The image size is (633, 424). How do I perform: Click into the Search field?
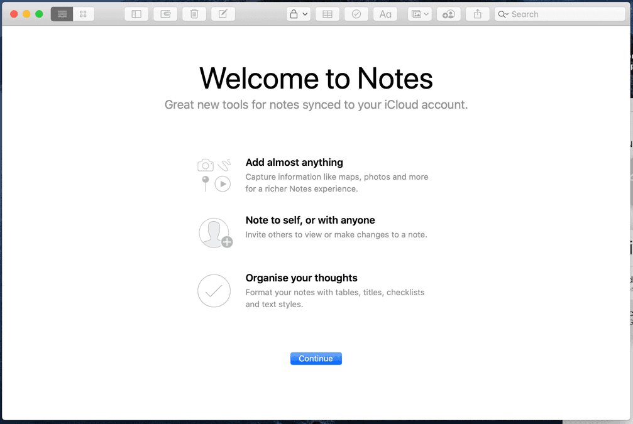pos(560,14)
